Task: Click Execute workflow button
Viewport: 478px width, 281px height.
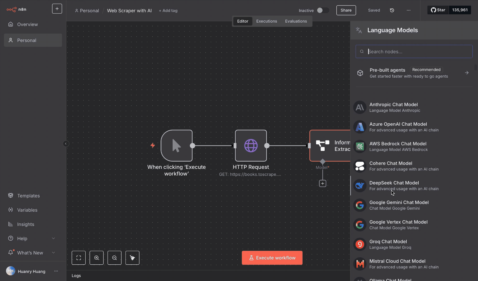Action: (x=272, y=258)
